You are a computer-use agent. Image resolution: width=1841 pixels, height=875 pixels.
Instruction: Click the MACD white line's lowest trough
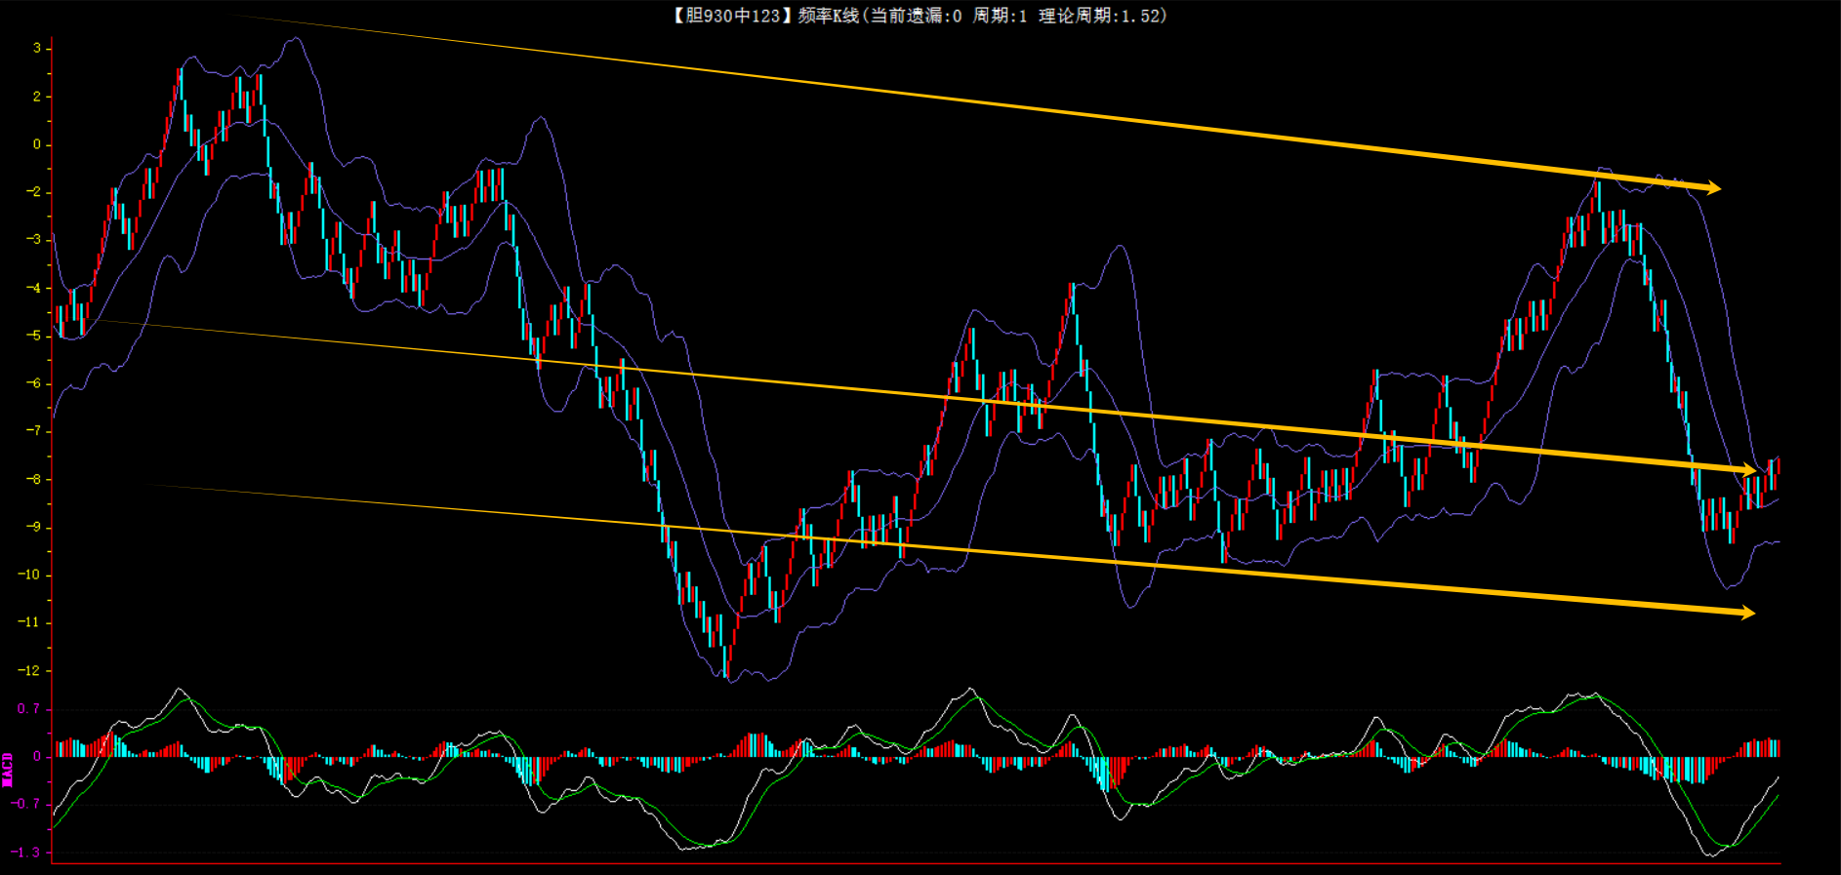click(1710, 855)
